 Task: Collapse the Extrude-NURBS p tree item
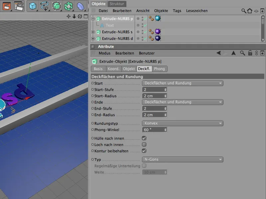93,19
